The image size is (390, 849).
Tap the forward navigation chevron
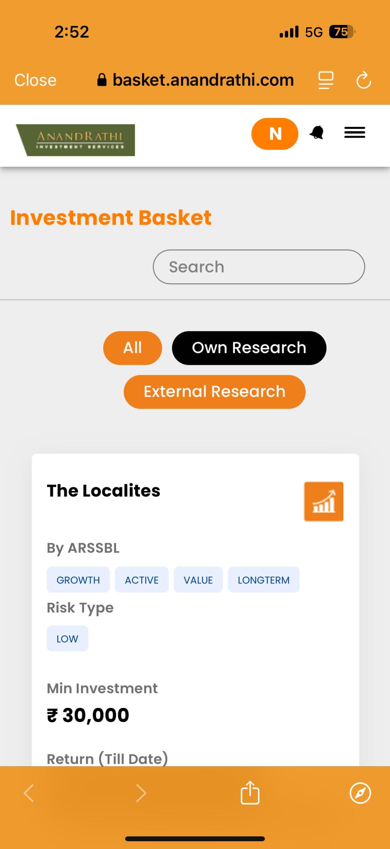point(142,793)
